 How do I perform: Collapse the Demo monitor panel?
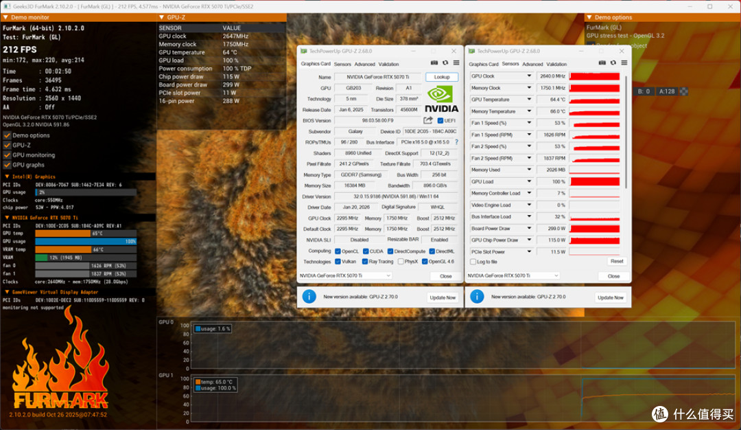pos(5,17)
